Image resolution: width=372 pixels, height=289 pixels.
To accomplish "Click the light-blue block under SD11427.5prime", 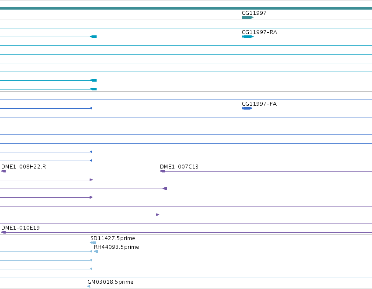I will (x=93, y=243).
